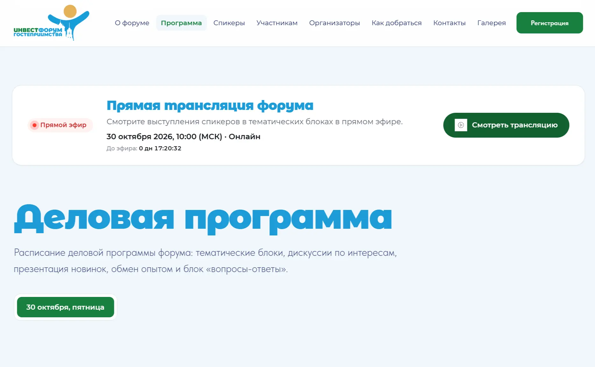Click the Инвестфорум гостеприимства logo
The height and width of the screenshot is (367, 595).
(x=51, y=23)
